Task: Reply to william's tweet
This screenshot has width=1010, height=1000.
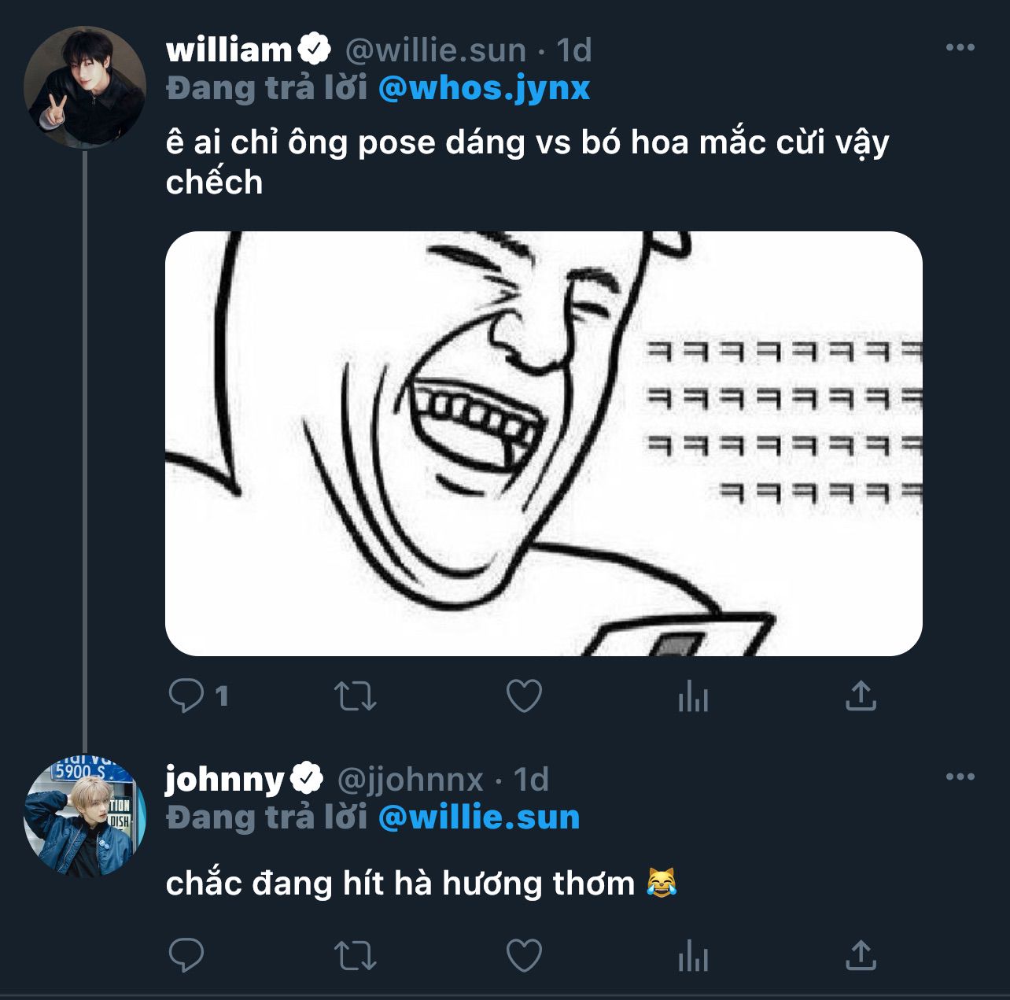Action: (x=187, y=696)
